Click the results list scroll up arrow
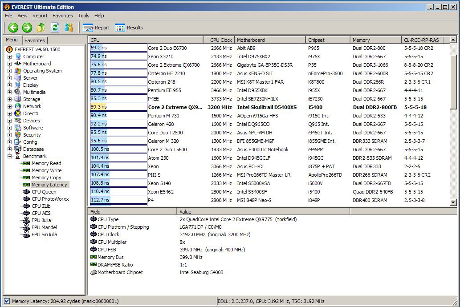The width and height of the screenshot is (460, 307). point(453,40)
